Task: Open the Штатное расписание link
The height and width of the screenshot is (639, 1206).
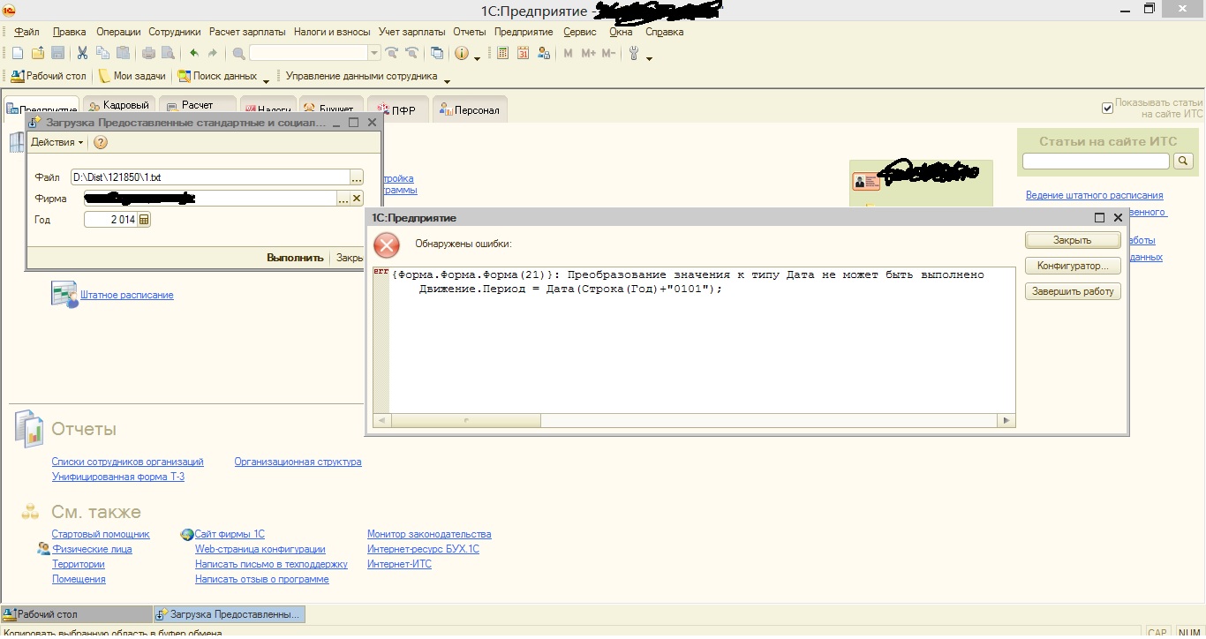Action: point(127,295)
